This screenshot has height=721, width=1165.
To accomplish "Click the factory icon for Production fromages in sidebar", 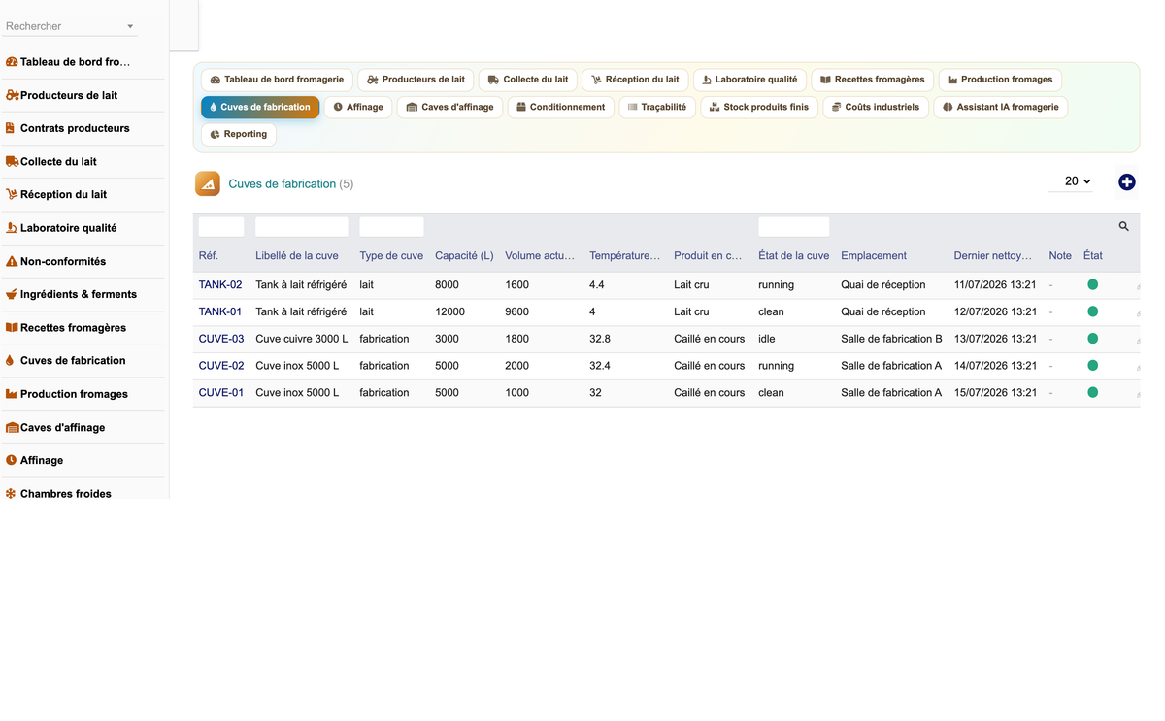I will (x=12, y=394).
